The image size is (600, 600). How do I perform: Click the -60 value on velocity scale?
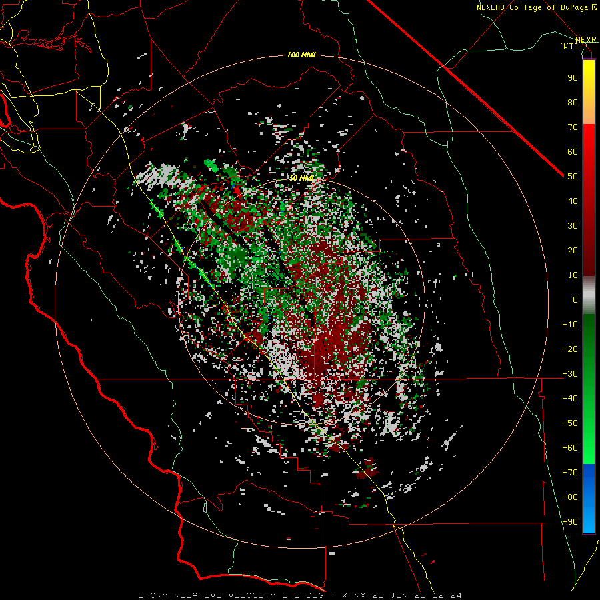(x=570, y=448)
